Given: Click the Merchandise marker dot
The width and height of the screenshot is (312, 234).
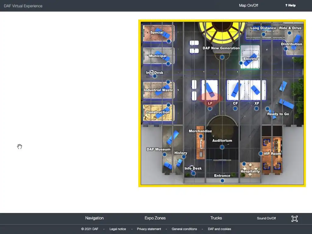Looking at the screenshot, I should (x=200, y=136).
